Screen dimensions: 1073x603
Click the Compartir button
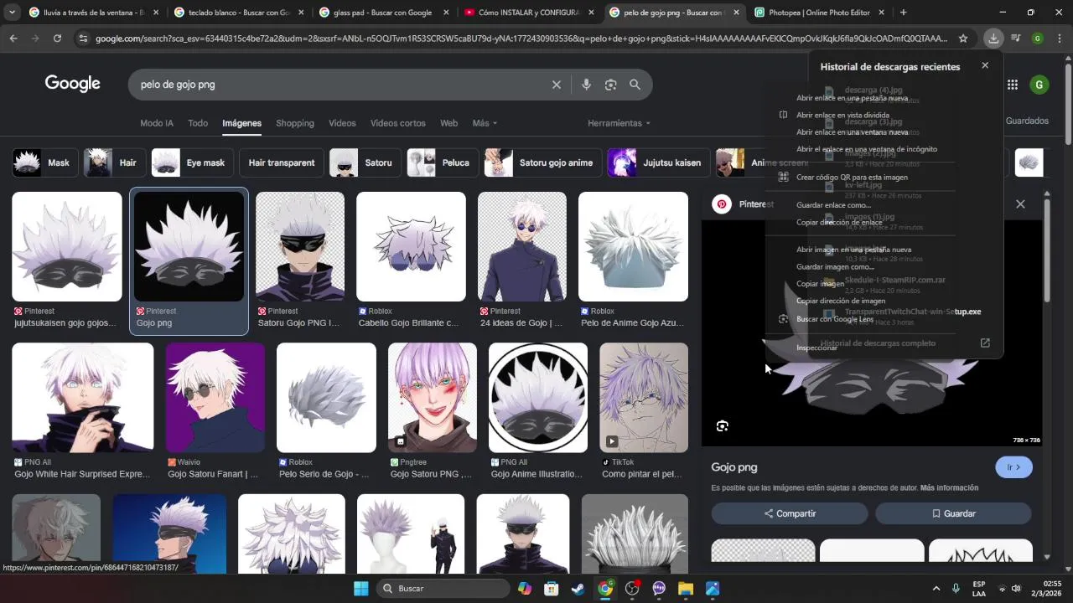coord(790,513)
